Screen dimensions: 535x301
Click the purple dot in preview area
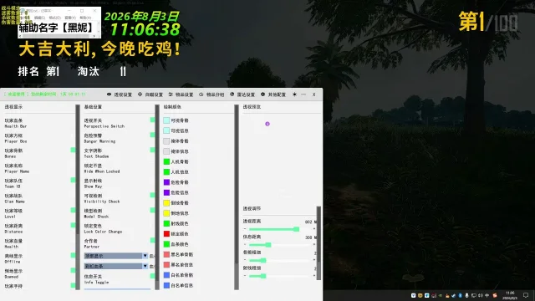[x=267, y=124]
